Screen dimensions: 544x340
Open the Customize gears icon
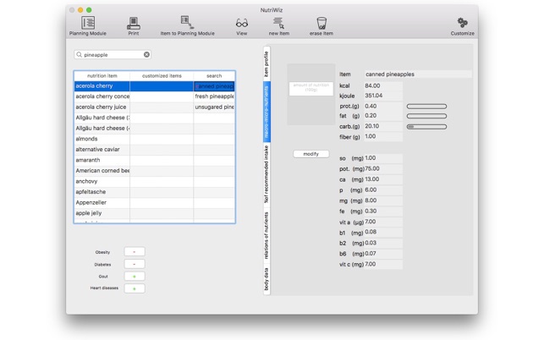462,23
